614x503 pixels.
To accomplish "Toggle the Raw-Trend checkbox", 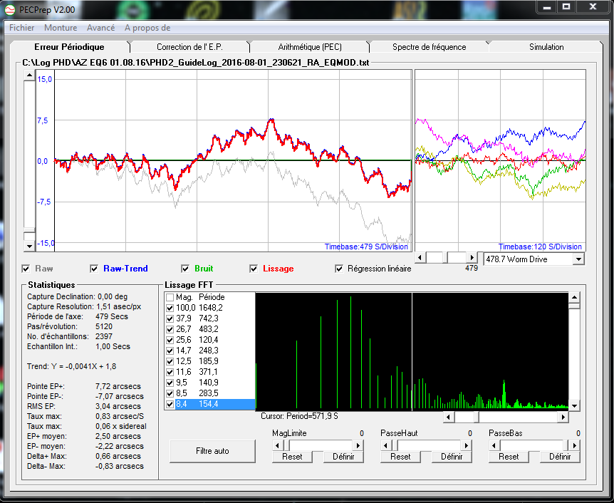I will tap(94, 269).
